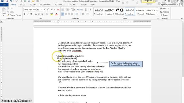Toggle Underline formatting
Viewport: 184px width, 103px height.
pyautogui.click(x=31, y=14)
